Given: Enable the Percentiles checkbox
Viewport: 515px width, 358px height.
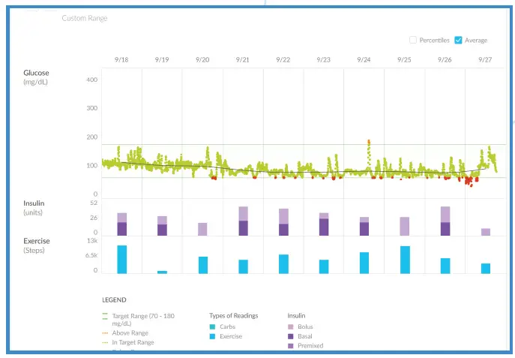Looking at the screenshot, I should [x=413, y=40].
